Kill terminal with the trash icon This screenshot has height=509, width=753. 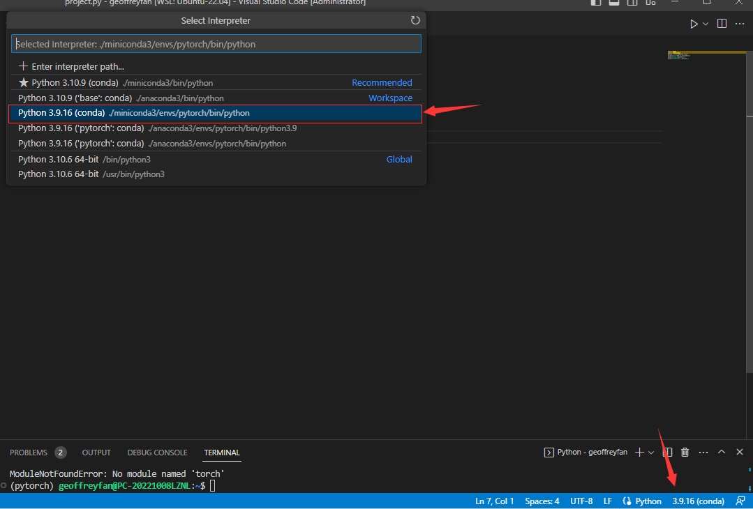click(685, 453)
